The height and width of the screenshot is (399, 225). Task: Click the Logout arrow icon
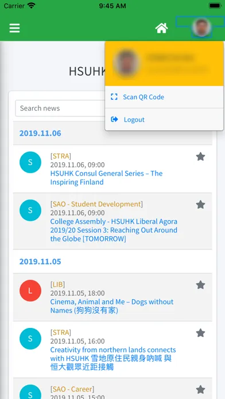click(x=114, y=119)
